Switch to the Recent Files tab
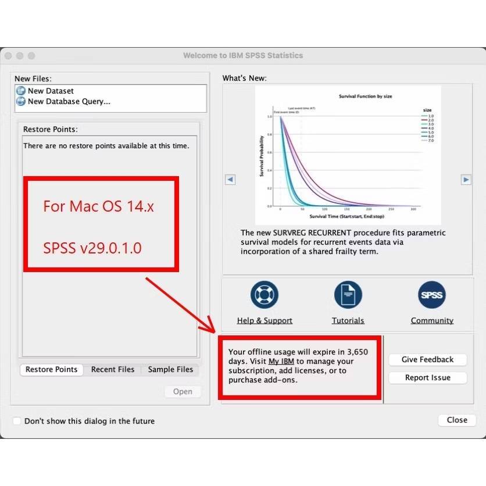This screenshot has width=486, height=486. [x=113, y=370]
